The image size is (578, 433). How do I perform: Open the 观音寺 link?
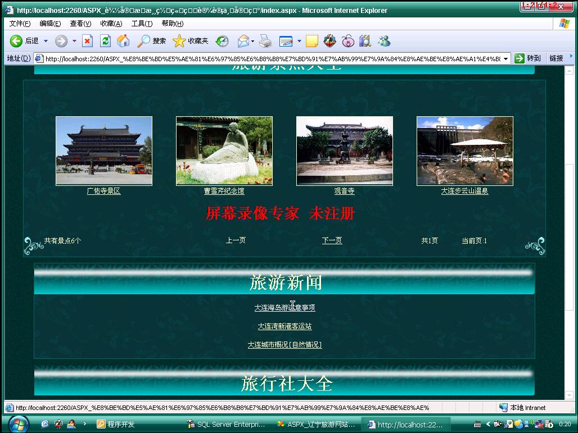coord(344,191)
